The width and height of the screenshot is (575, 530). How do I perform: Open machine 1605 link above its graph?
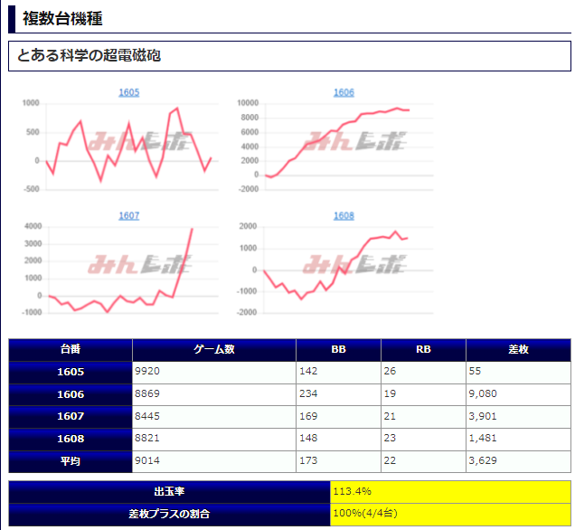(x=128, y=92)
